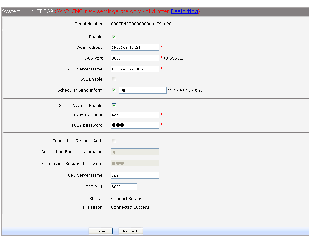The image size is (310, 236).
Task: Click the CPE Server Name field
Action: coord(135,175)
